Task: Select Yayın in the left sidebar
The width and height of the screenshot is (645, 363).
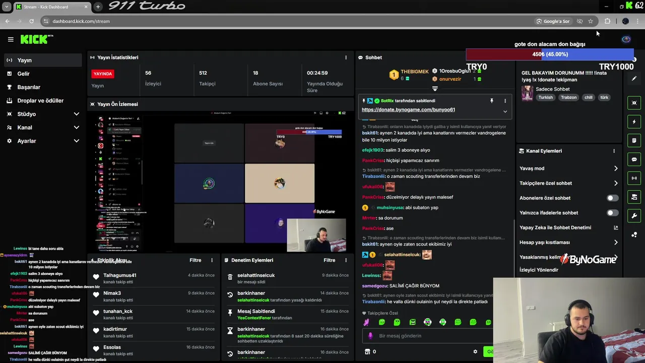Action: pyautogui.click(x=43, y=60)
